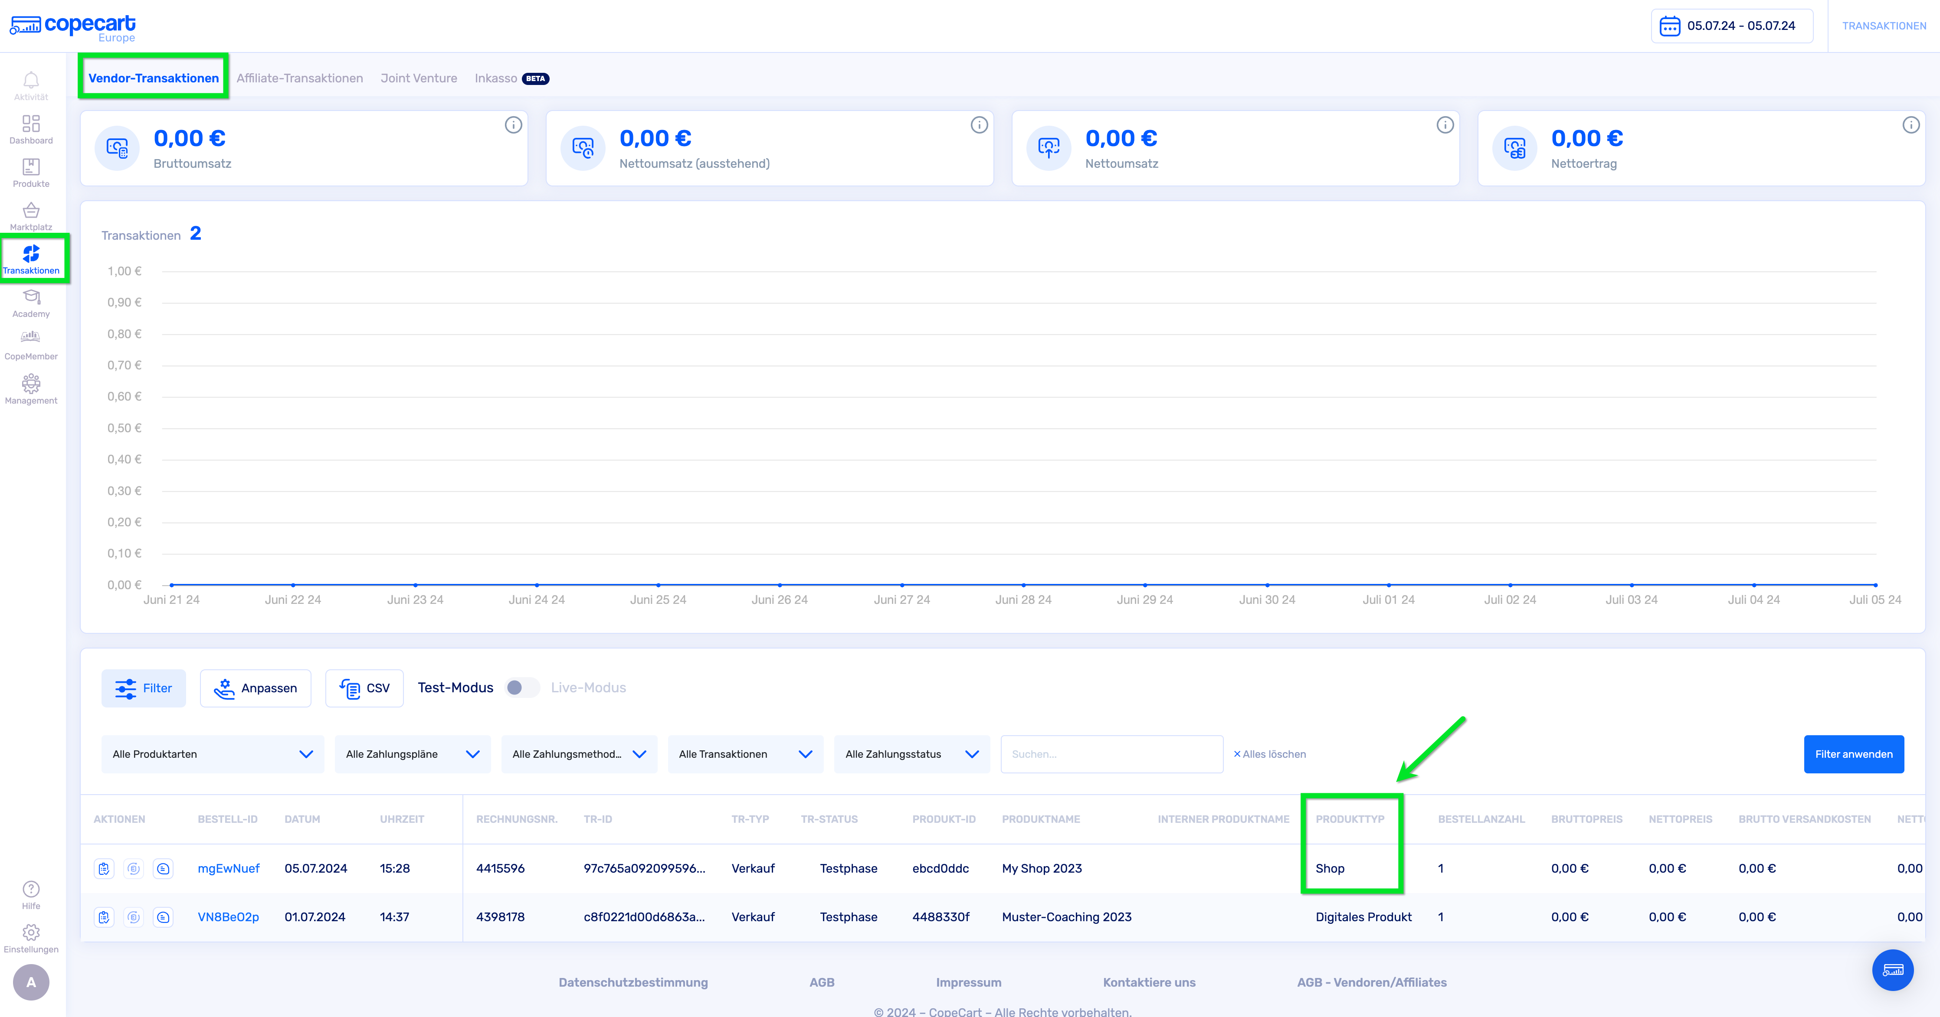Open order link mgEwNuef

tap(228, 868)
